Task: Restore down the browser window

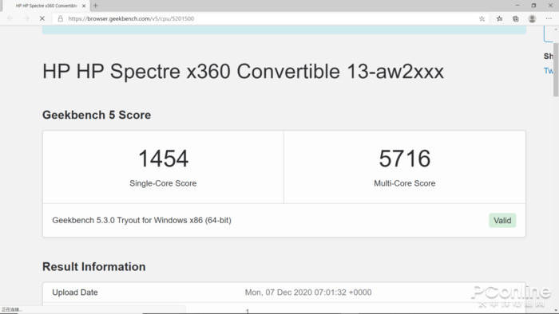Action: (x=533, y=6)
